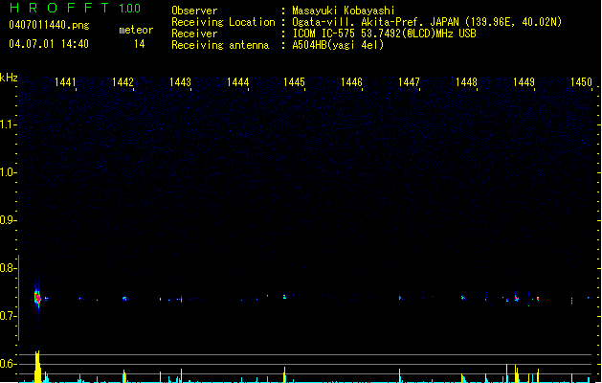Click the meteor echo just before 1445

point(284,297)
